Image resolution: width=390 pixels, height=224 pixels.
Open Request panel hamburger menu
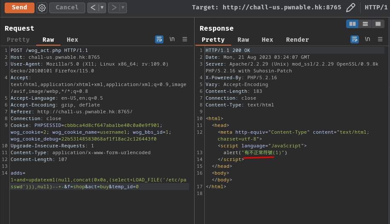click(184, 39)
